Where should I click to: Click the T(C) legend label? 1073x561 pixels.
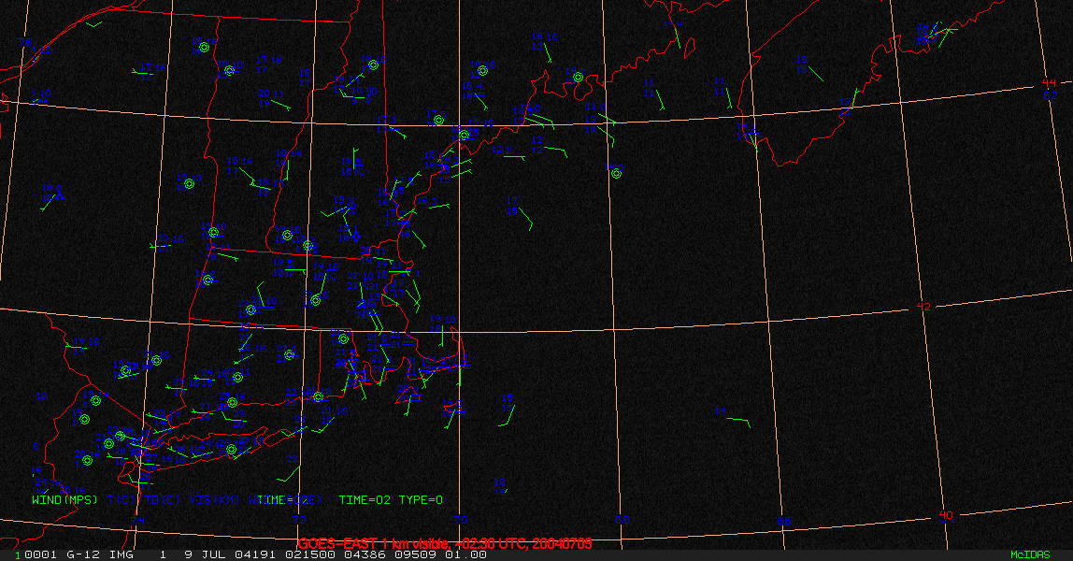click(122, 500)
